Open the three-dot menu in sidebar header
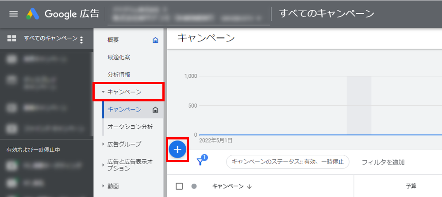This screenshot has height=197, width=442. [x=81, y=40]
